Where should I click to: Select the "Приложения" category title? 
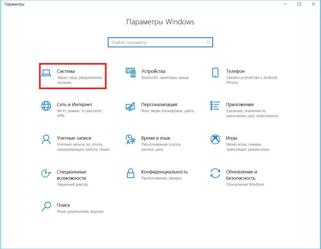(240, 104)
